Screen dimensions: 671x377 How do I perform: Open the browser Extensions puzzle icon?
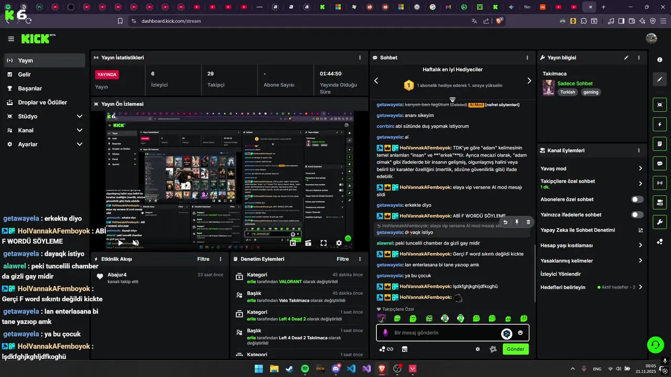(x=583, y=21)
